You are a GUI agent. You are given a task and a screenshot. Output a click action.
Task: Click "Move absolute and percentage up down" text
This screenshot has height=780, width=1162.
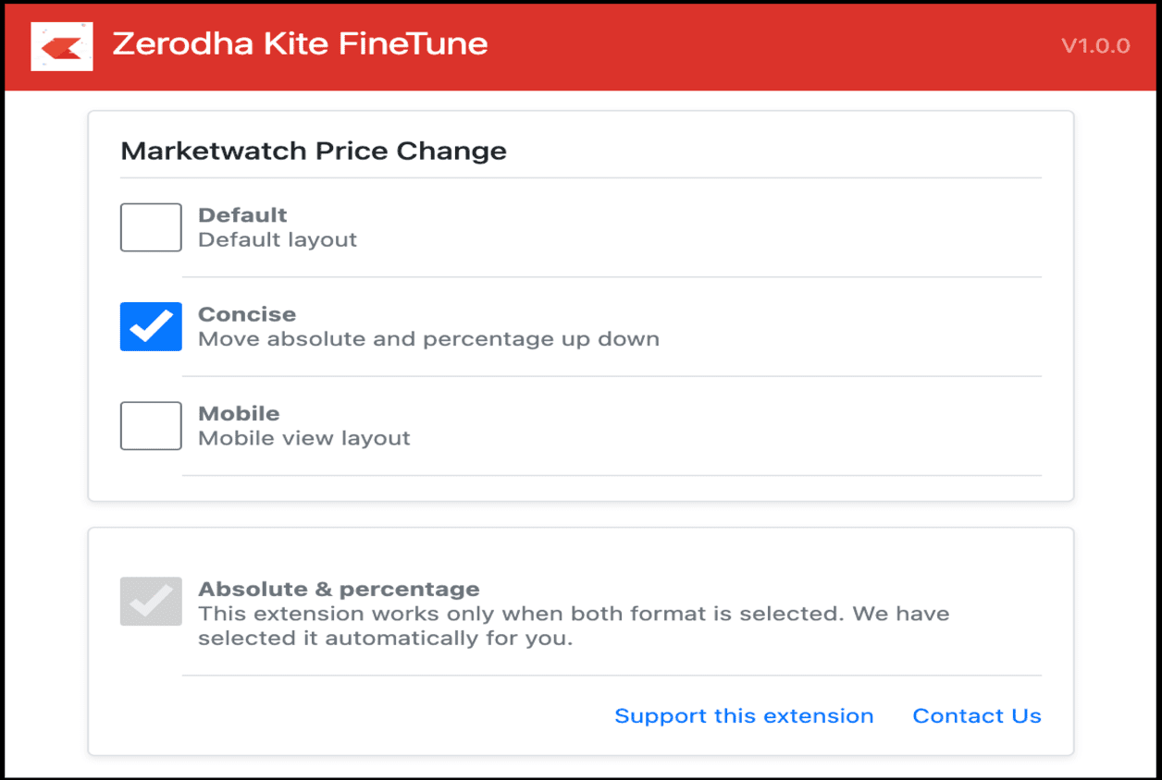tap(428, 338)
